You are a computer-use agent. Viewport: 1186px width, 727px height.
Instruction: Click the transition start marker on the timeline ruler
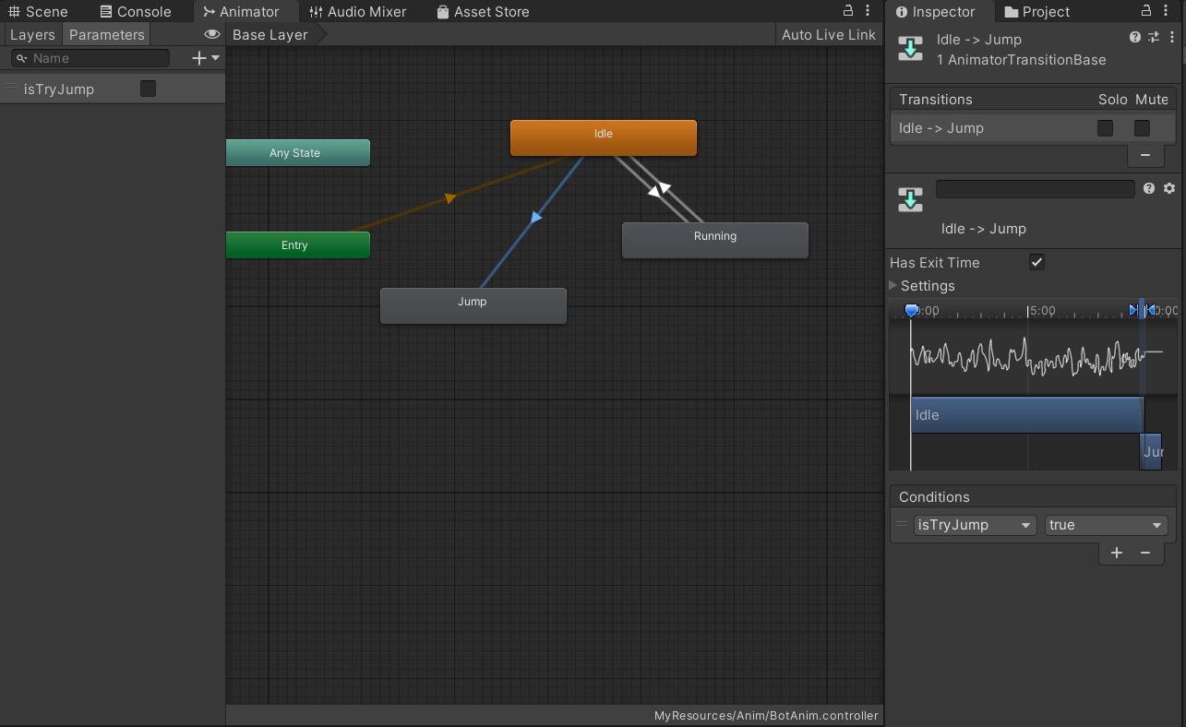[x=1134, y=311]
